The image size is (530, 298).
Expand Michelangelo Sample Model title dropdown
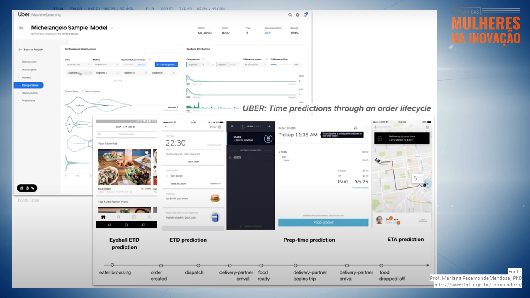point(112,28)
